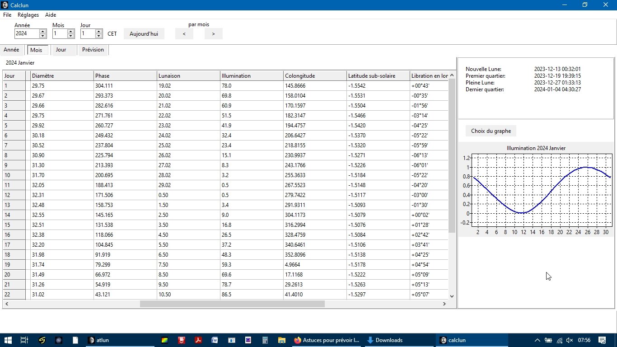Click the muted speaker volume icon
Viewport: 617px width, 347px height.
coord(570,340)
